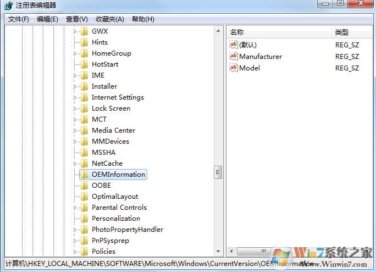Expand the GWX key
This screenshot has height=272, width=376.
[x=75, y=31]
